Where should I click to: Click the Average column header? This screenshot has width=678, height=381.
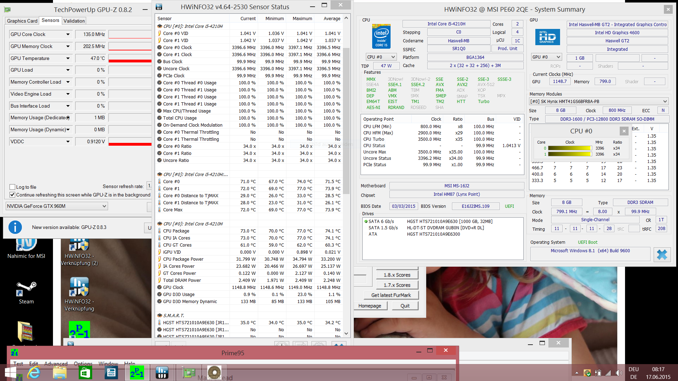click(332, 18)
